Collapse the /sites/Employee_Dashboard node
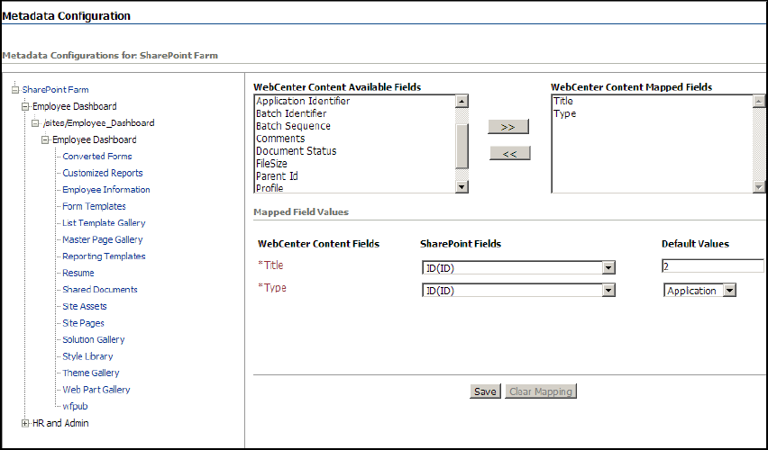 (x=35, y=123)
